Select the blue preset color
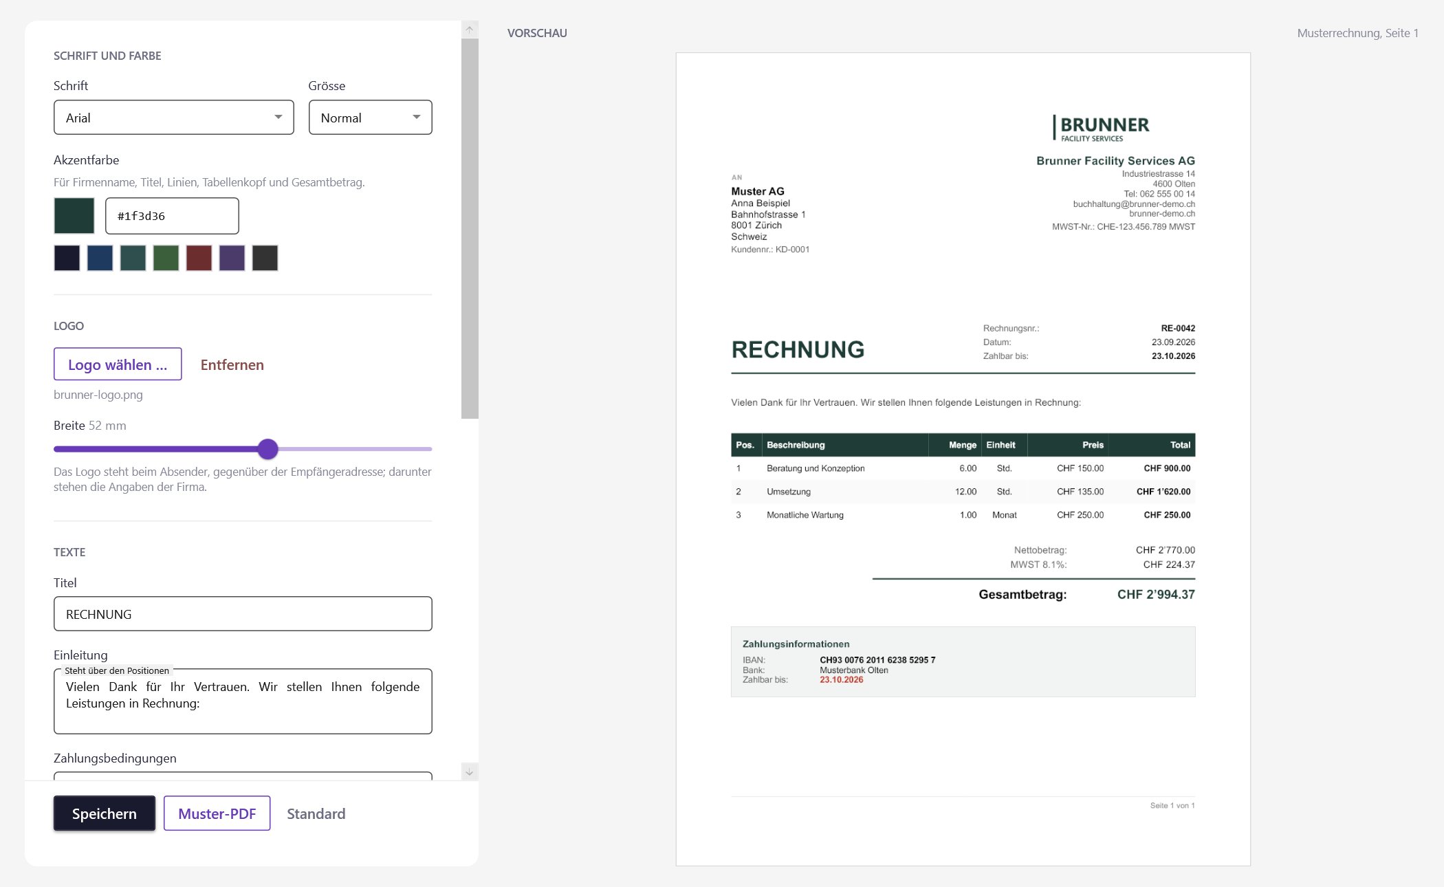The width and height of the screenshot is (1444, 887). [100, 258]
